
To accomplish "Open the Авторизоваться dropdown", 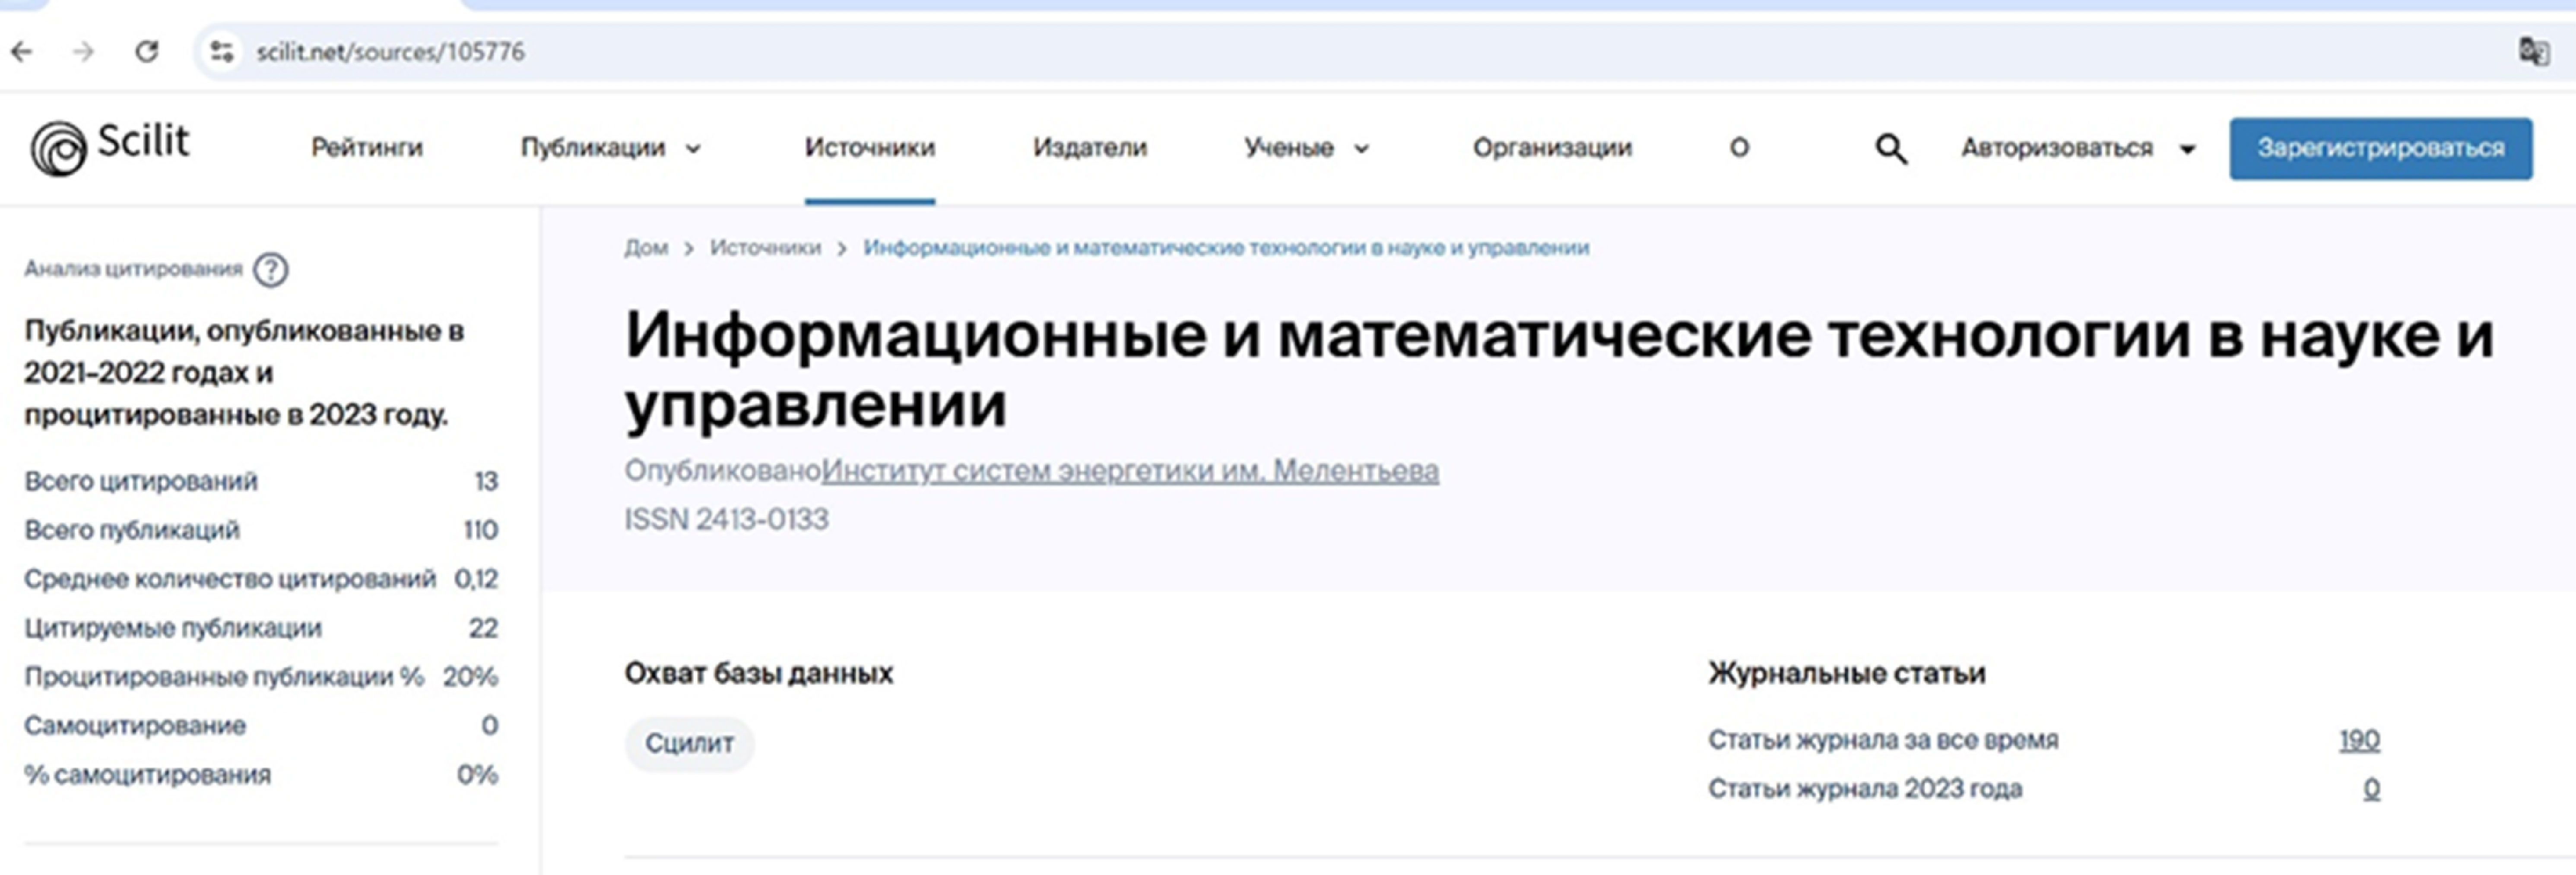I will click(x=2077, y=148).
